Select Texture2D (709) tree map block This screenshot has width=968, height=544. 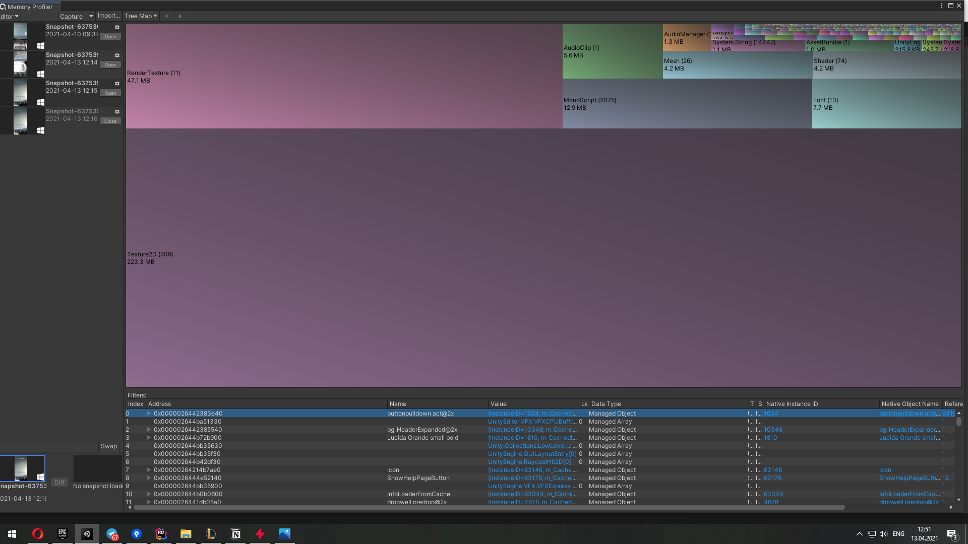pyautogui.click(x=543, y=257)
